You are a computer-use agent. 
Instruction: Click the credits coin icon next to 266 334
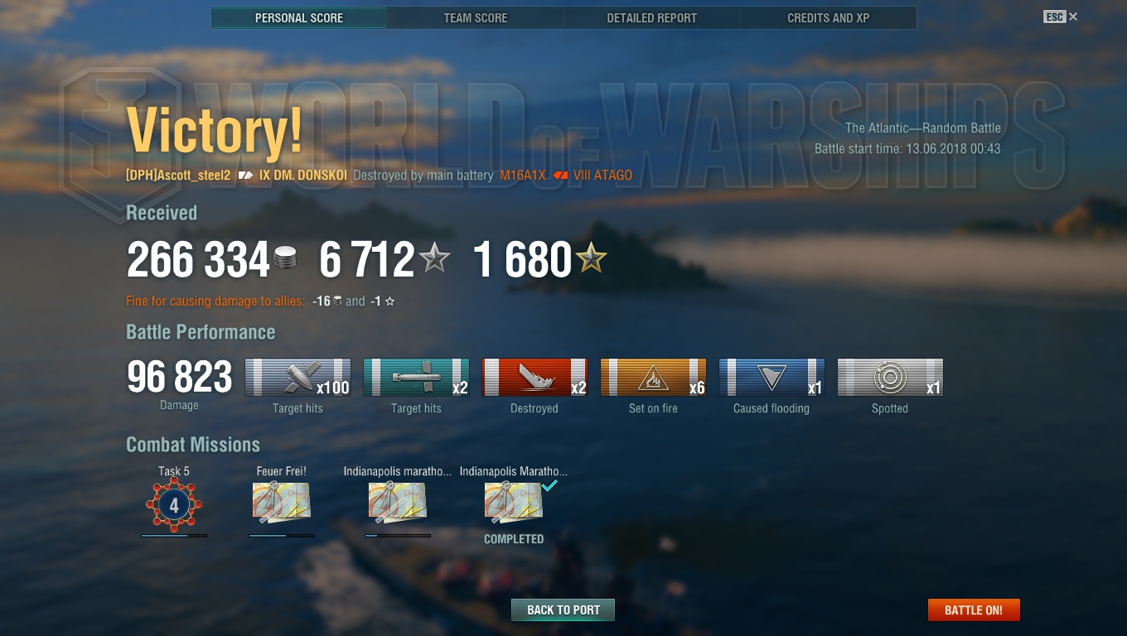point(285,258)
